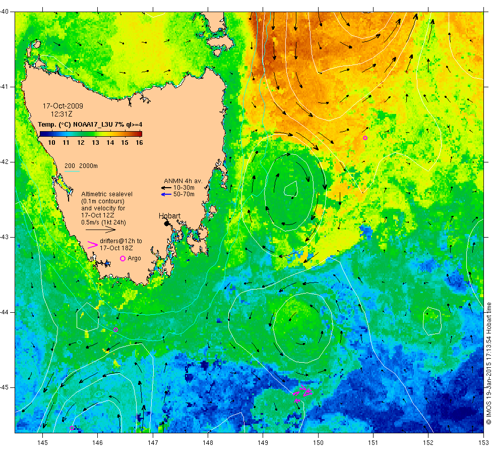Click the magenta Argo circle in the legend

(x=123, y=258)
